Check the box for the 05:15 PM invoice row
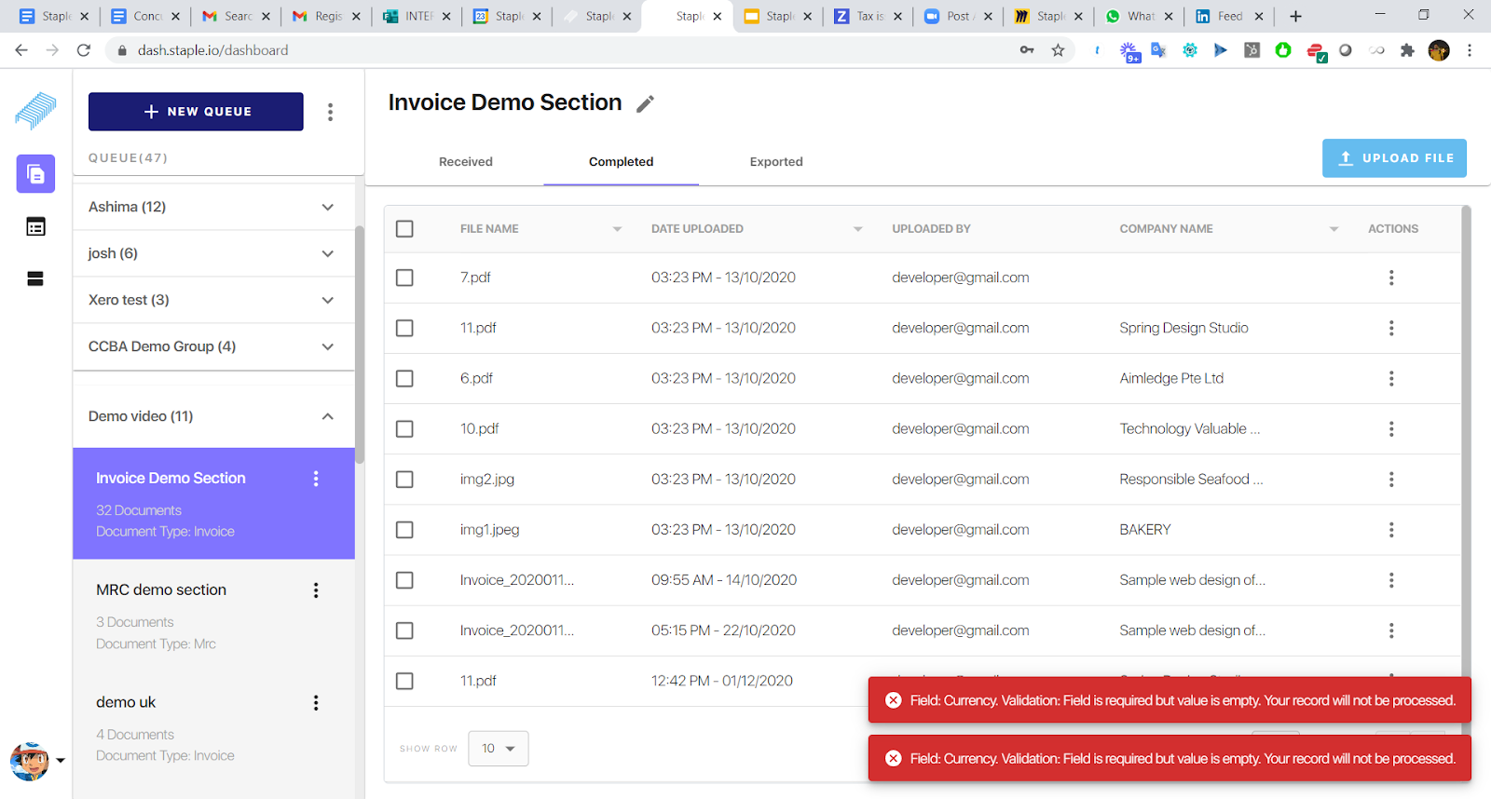The image size is (1491, 799). coord(404,630)
